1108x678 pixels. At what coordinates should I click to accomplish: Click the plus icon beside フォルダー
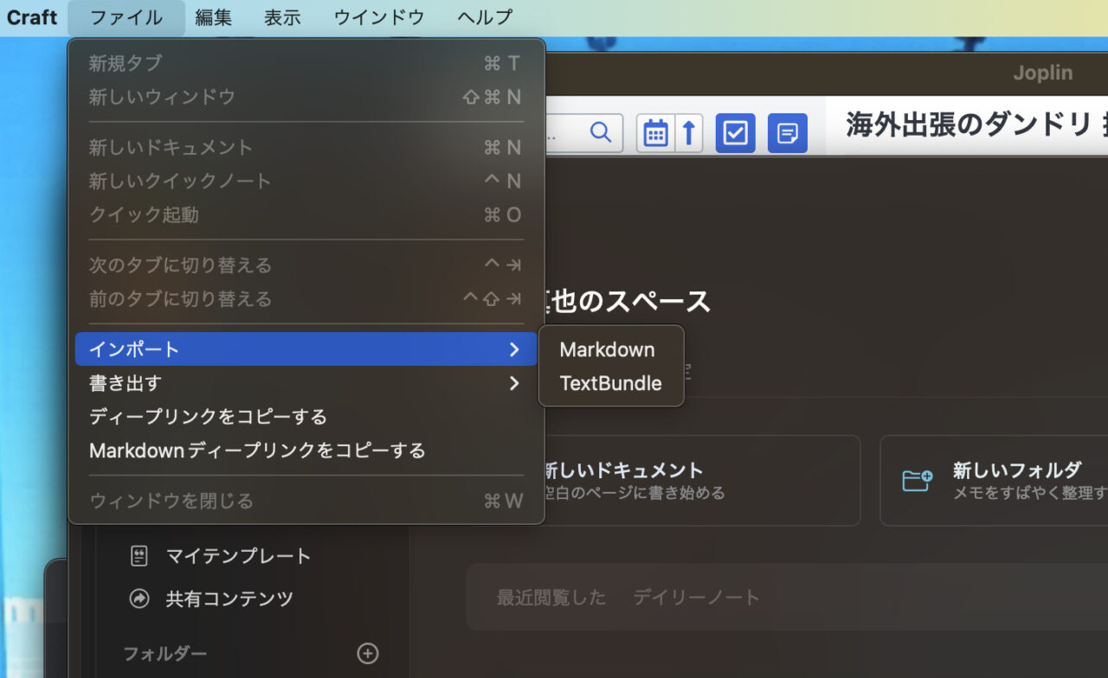(x=368, y=654)
